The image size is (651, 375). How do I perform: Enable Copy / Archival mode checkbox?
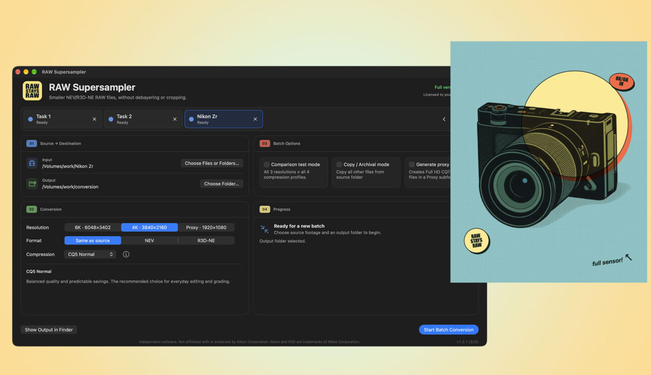coord(339,164)
